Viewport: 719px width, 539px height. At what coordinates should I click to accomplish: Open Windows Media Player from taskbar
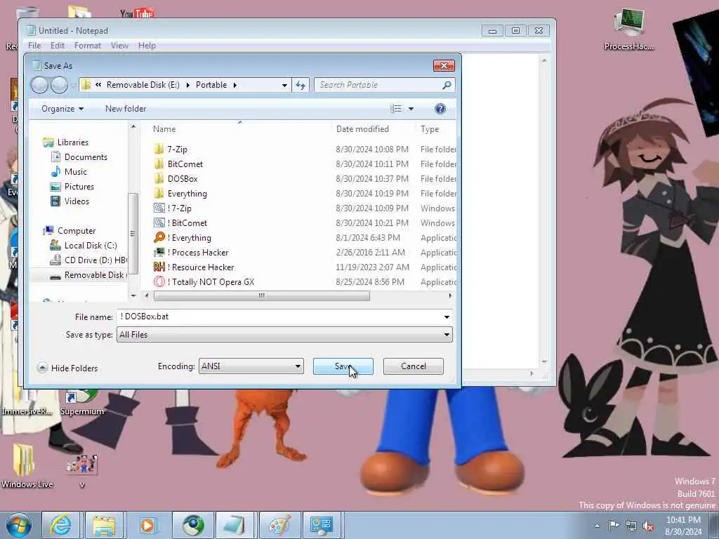point(147,525)
